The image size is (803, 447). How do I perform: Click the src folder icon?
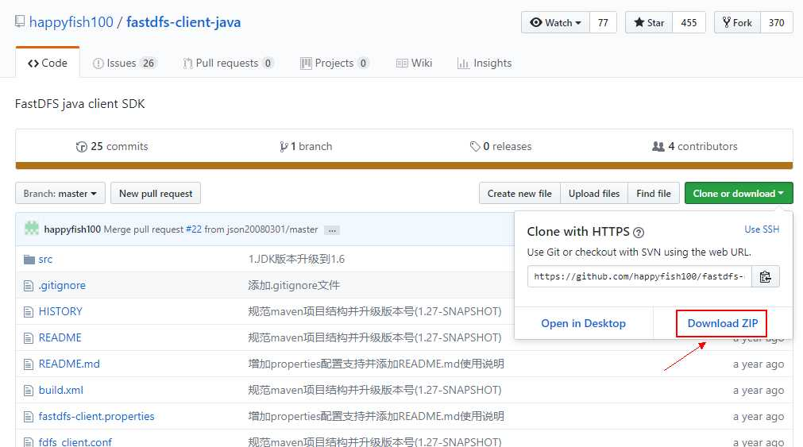tap(29, 260)
